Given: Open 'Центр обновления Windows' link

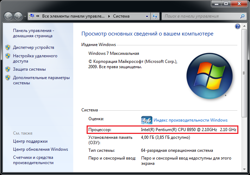Looking at the screenshot, I should coord(40,149).
